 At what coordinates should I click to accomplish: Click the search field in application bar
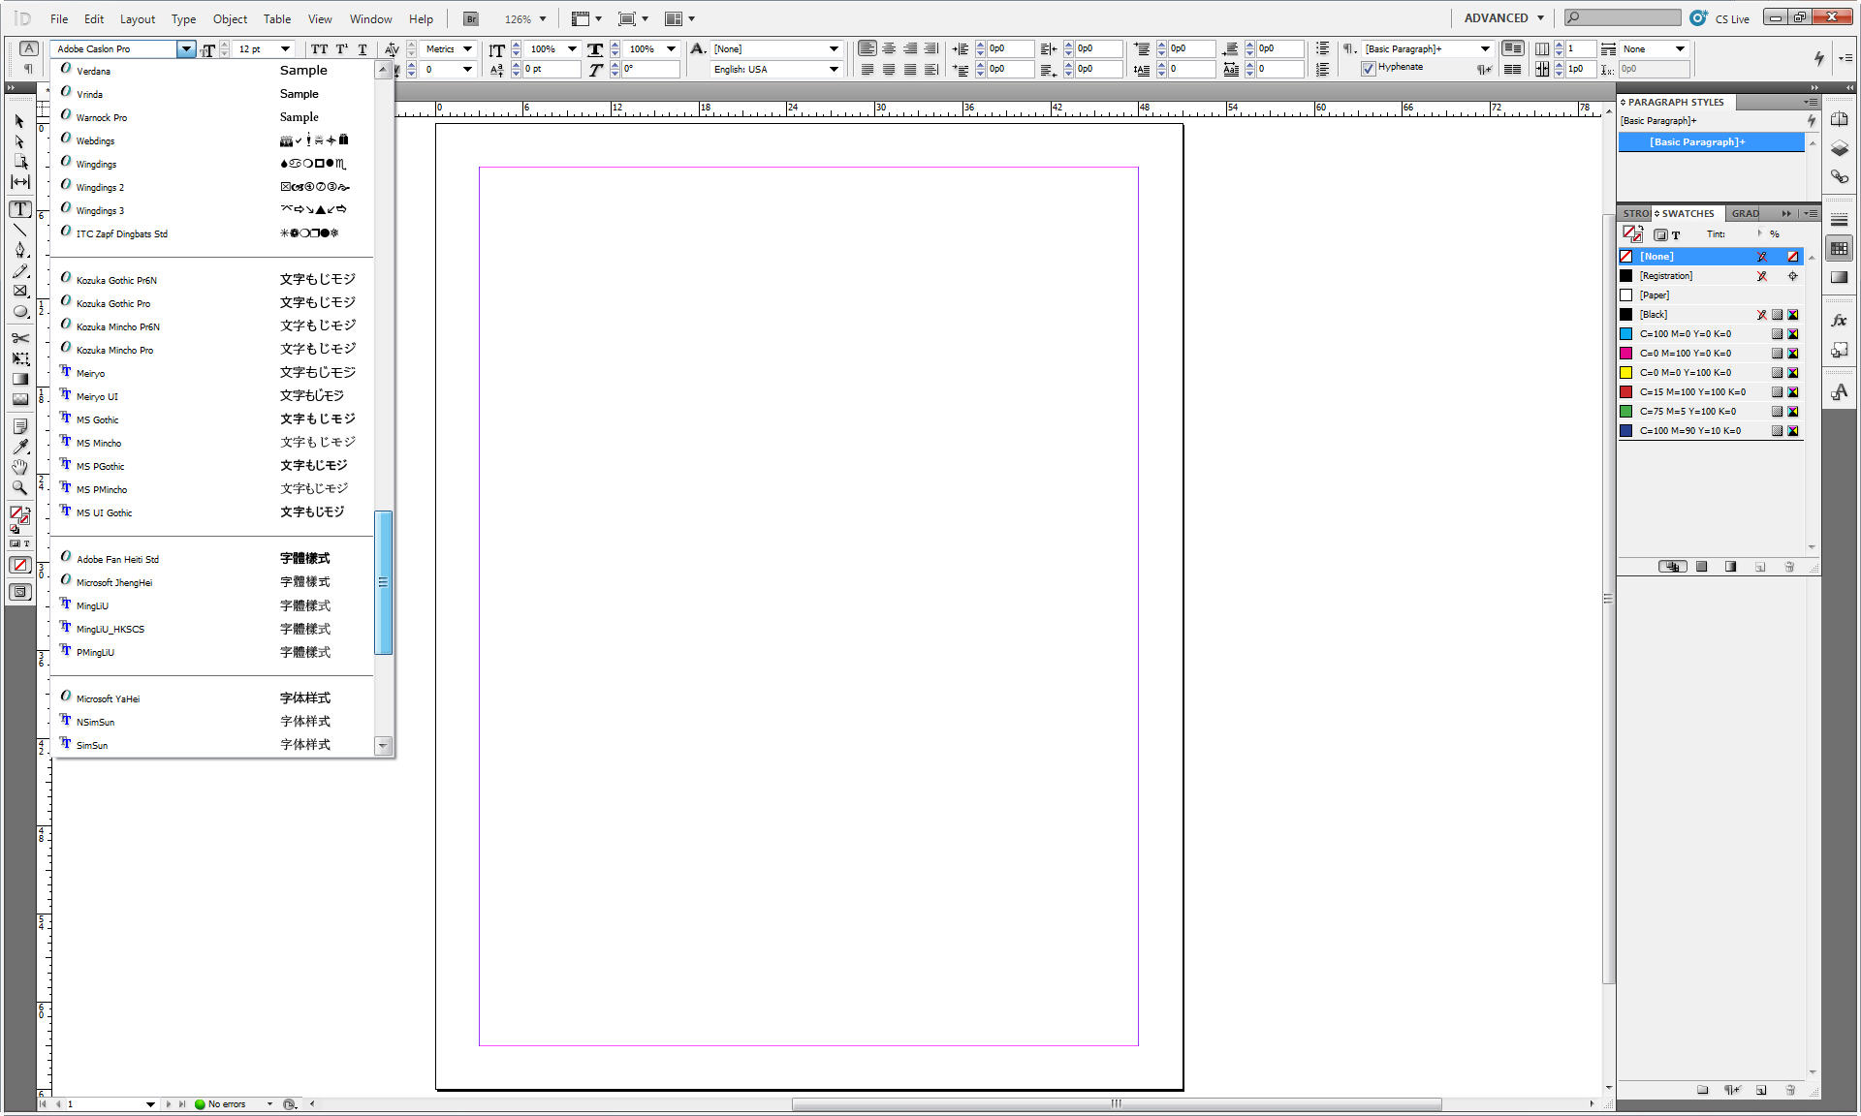point(1623,17)
